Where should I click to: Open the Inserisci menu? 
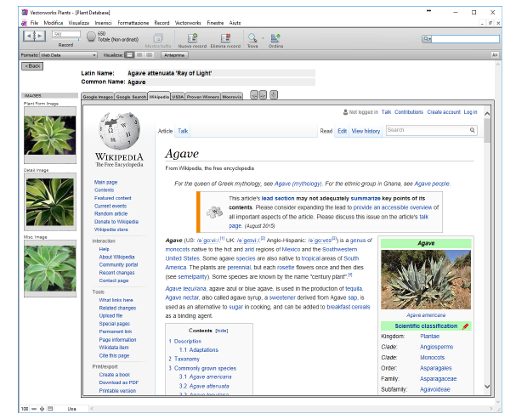tap(103, 23)
